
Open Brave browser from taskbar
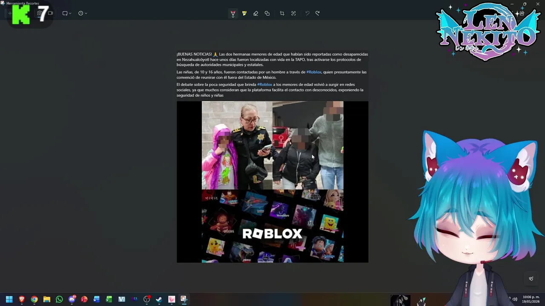tap(22, 299)
